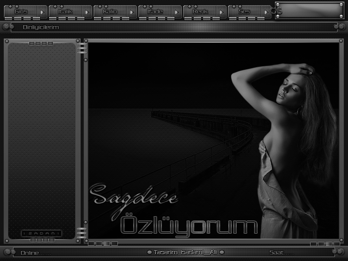Click the Tasarim isadami_Ali credit text
The width and height of the screenshot is (348, 261).
(185, 252)
